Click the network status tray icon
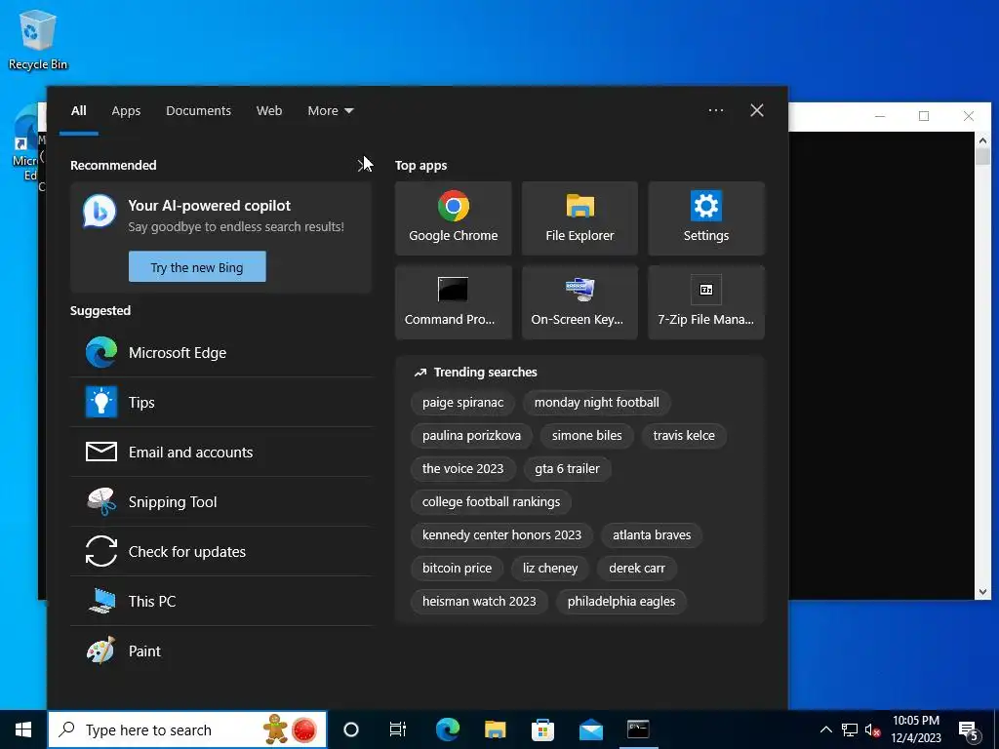This screenshot has width=999, height=749. pos(850,729)
